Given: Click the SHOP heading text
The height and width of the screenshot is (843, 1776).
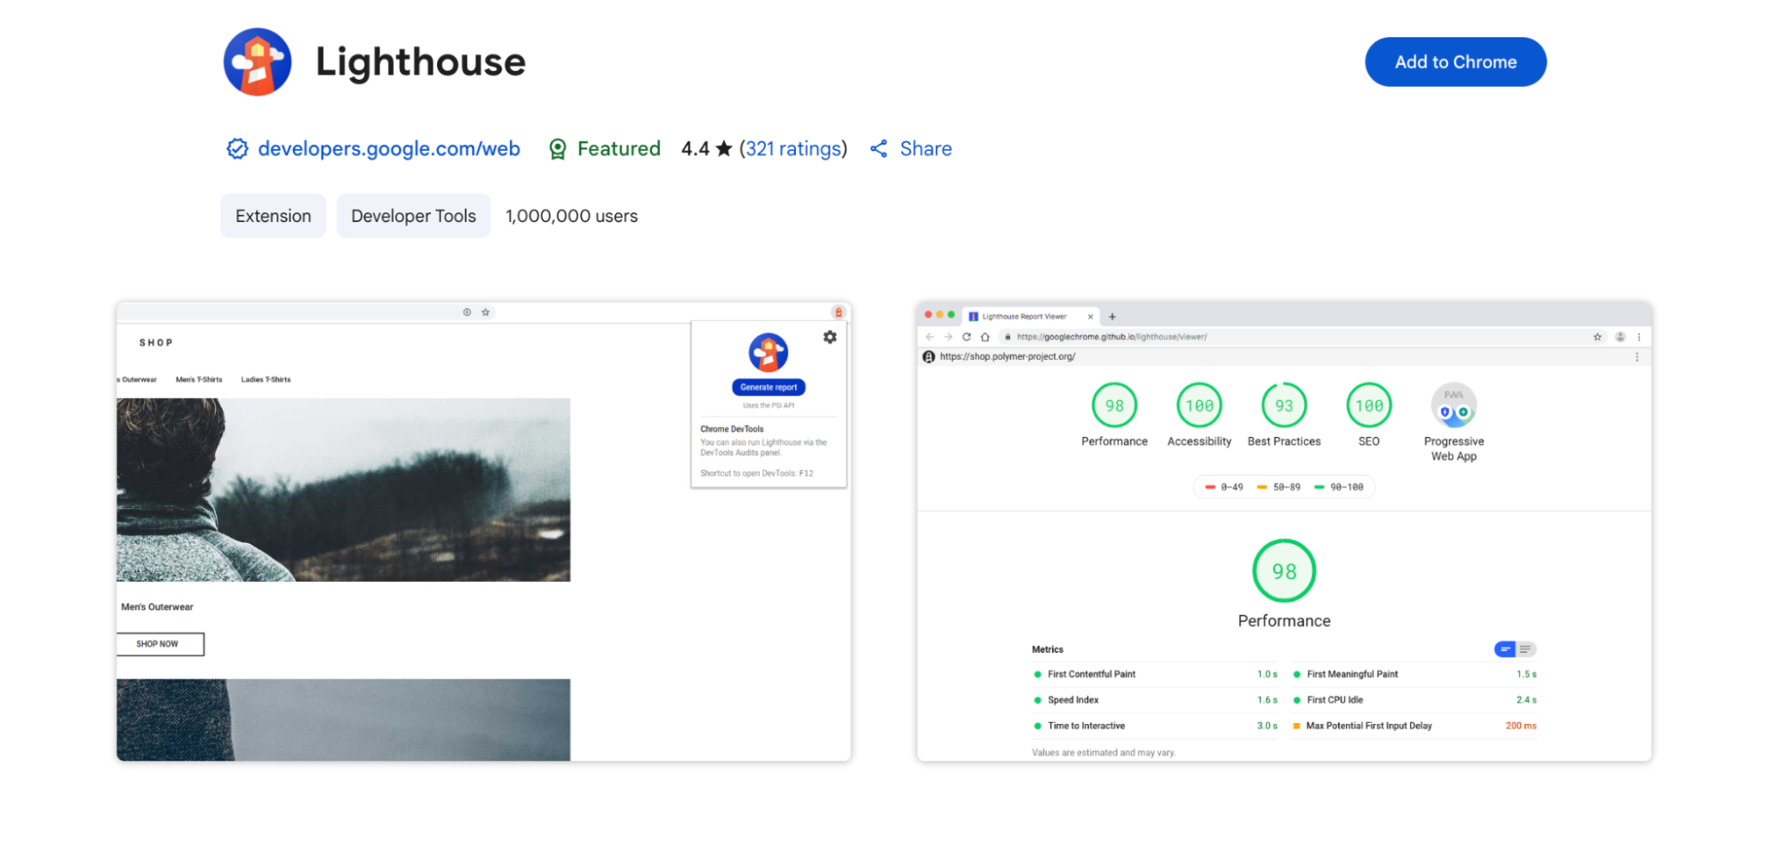Looking at the screenshot, I should [156, 342].
